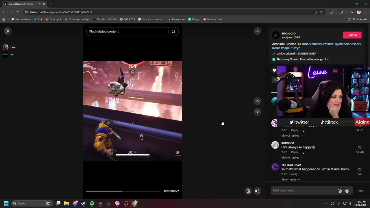Close the TikTok video viewer with the X

tap(8, 31)
